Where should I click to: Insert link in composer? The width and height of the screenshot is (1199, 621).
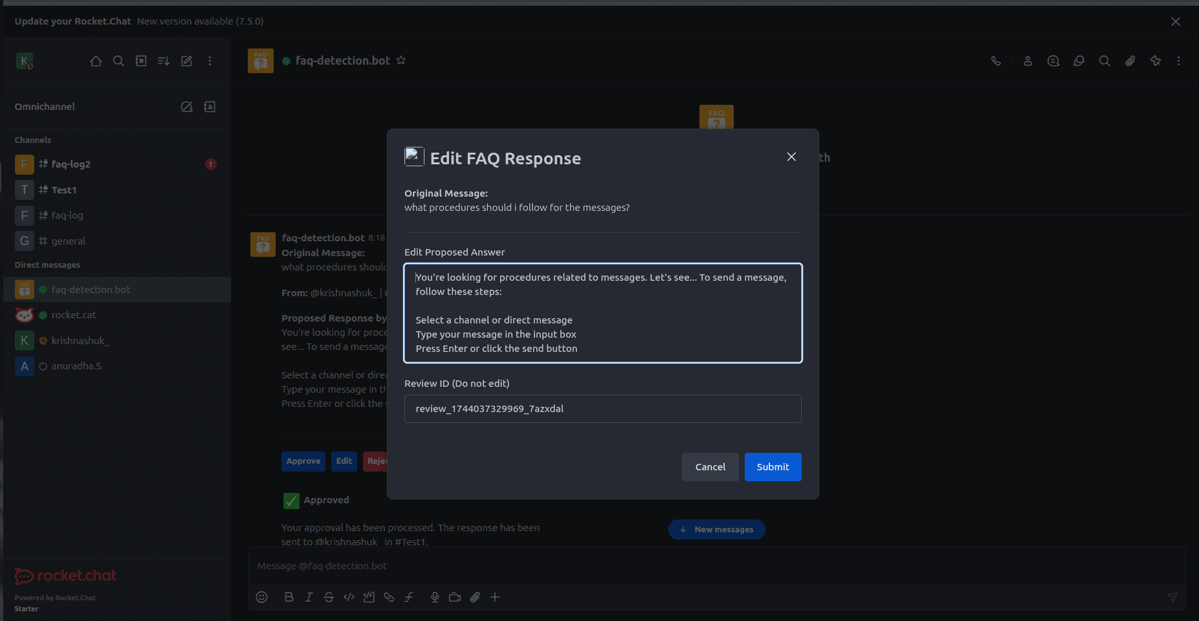coord(389,597)
